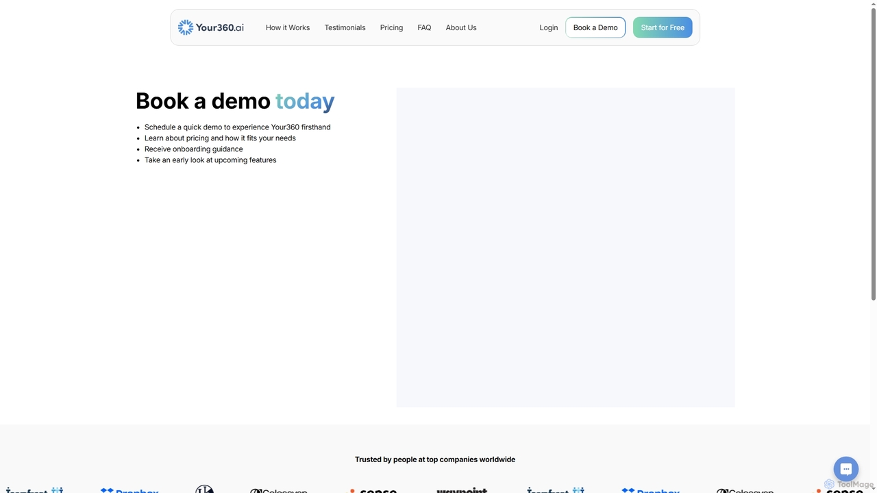Click the 'Book a demo today' heading
The width and height of the screenshot is (877, 493).
coord(235,101)
